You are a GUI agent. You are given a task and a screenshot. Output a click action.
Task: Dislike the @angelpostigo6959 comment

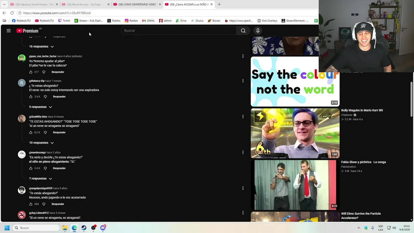pos(44,204)
